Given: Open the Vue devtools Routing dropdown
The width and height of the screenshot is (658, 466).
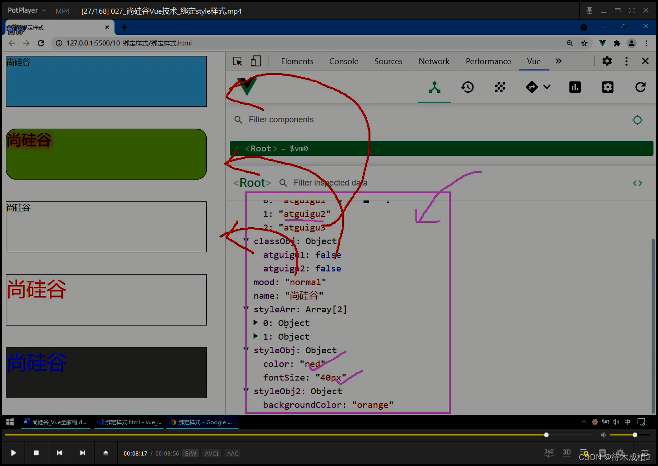Looking at the screenshot, I should coord(538,87).
